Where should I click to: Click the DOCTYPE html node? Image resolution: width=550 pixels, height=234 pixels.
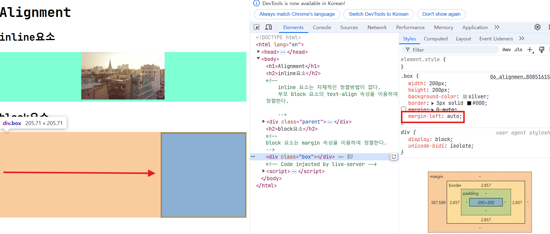(278, 37)
